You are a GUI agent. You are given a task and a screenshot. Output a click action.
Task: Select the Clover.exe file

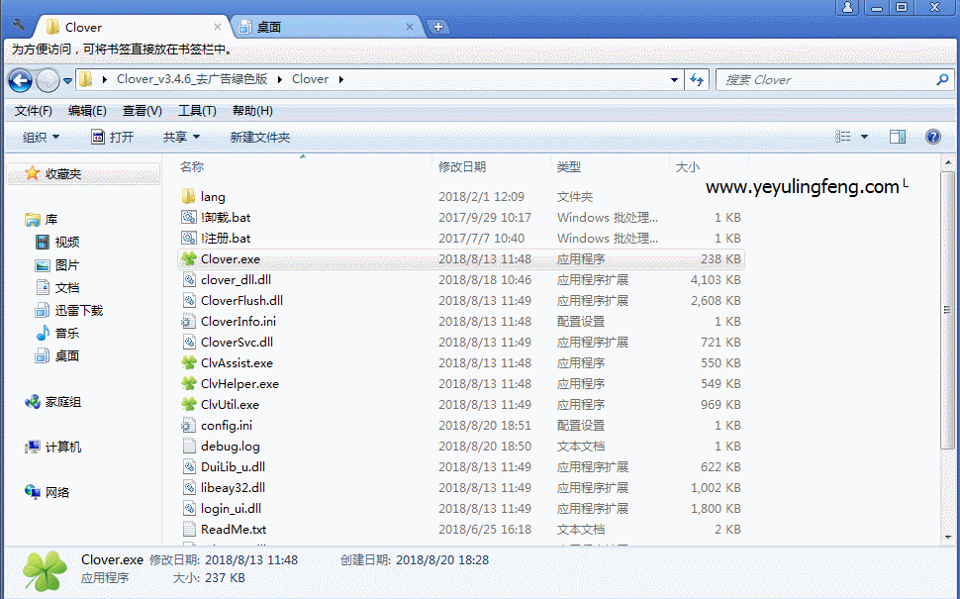(x=230, y=259)
